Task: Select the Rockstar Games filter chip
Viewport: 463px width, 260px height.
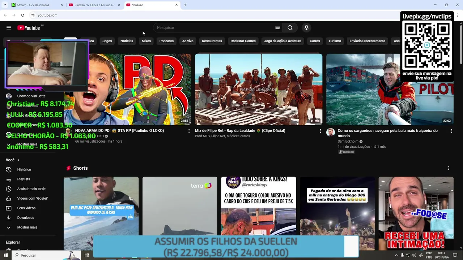Action: 243,41
